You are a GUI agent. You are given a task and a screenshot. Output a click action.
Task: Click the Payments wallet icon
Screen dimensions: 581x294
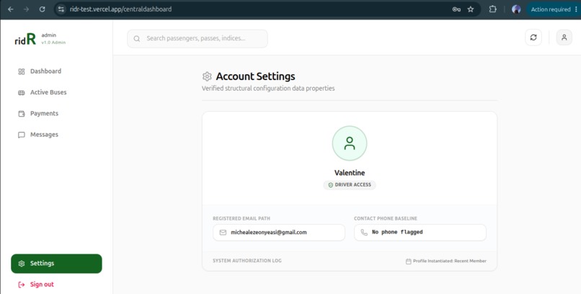(x=22, y=114)
